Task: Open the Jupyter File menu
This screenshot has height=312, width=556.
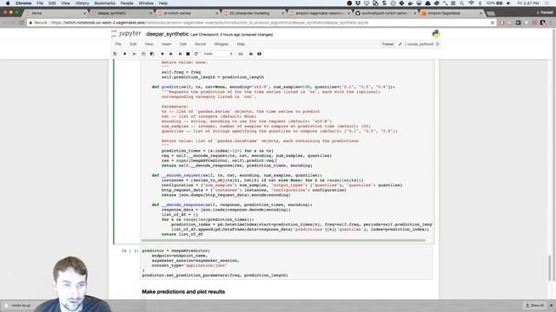Action: click(118, 44)
